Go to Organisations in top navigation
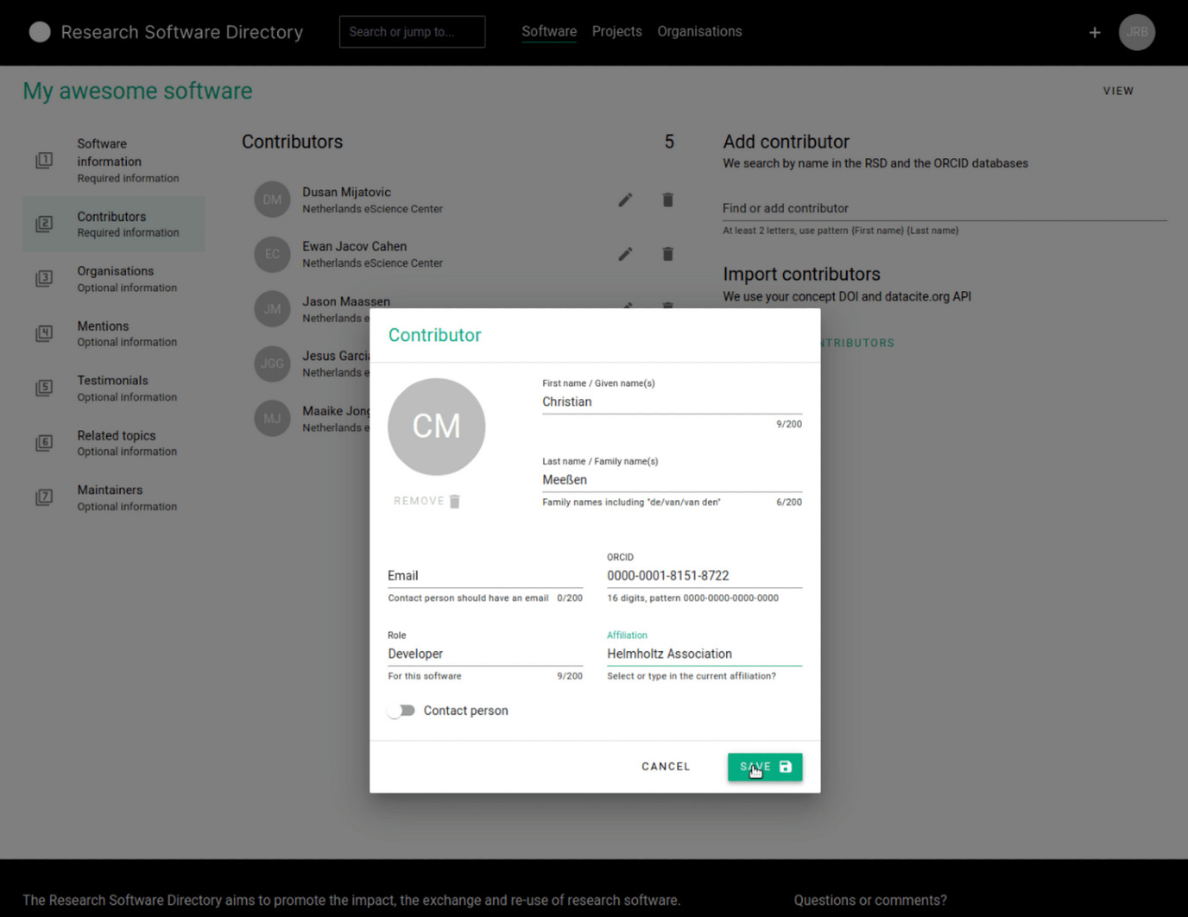Viewport: 1188px width, 917px height. [x=698, y=32]
